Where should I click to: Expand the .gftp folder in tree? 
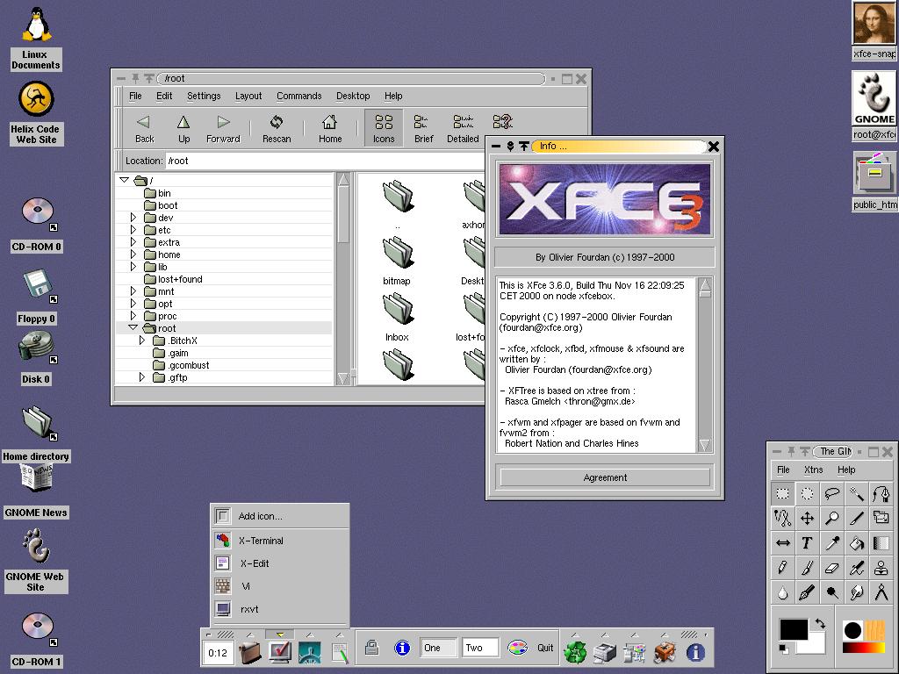tap(142, 376)
